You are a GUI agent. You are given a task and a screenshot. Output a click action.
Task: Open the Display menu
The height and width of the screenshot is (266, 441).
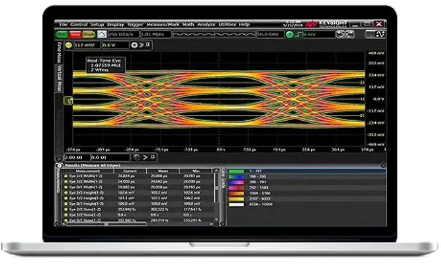[116, 24]
